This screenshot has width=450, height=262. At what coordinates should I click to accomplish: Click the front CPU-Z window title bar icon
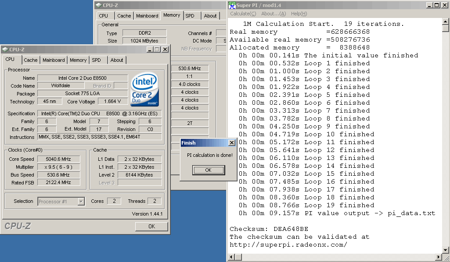click(x=5, y=49)
